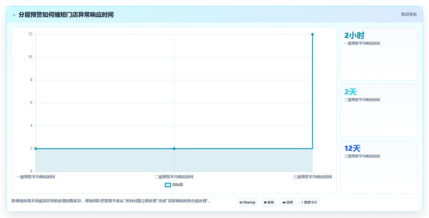This screenshot has width=429, height=218.
Task: Click x-axis label 三级预警平均响应时间
Action: [x=313, y=177]
